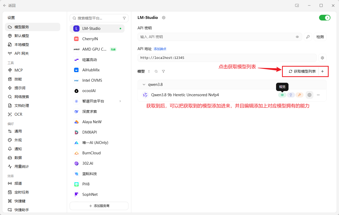The image size is (339, 215).
Task: Open 默认模型 settings section
Action: pos(33,36)
